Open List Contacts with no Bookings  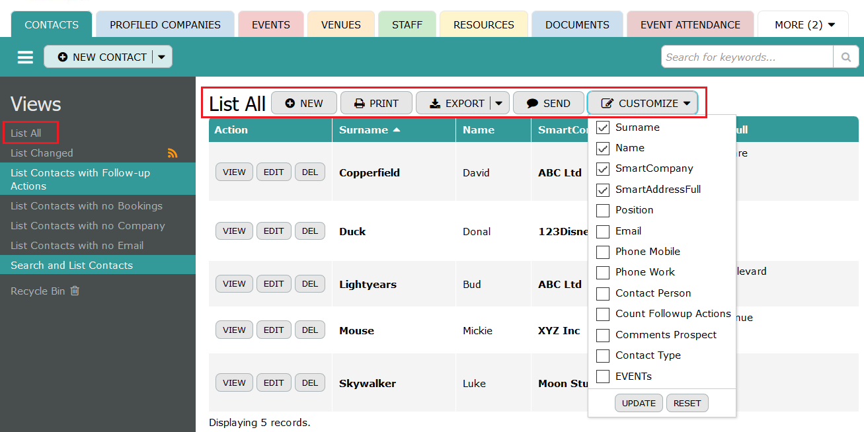pos(87,206)
